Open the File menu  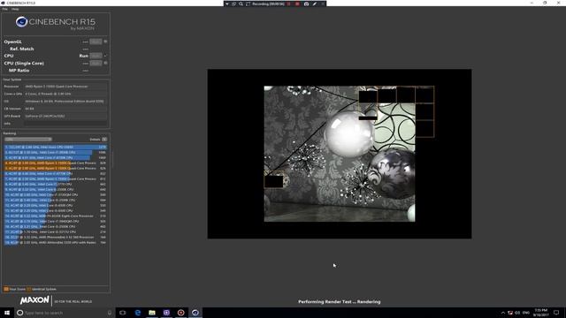5,9
